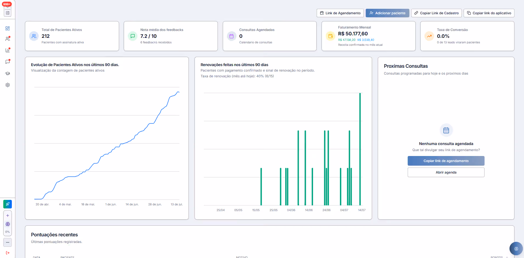Open the settings gear in the sidebar

pos(8,85)
